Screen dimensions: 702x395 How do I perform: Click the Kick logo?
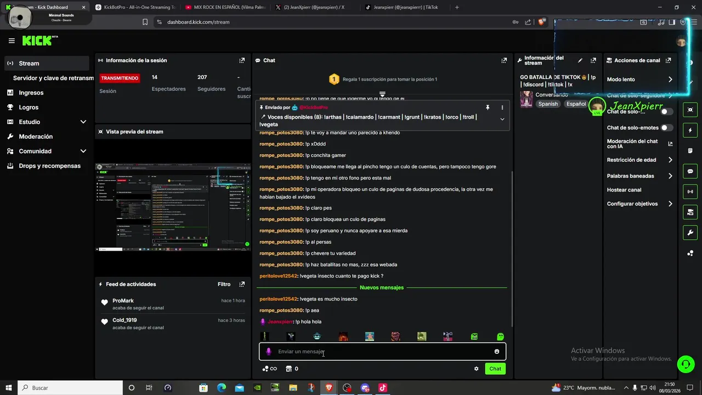click(39, 41)
